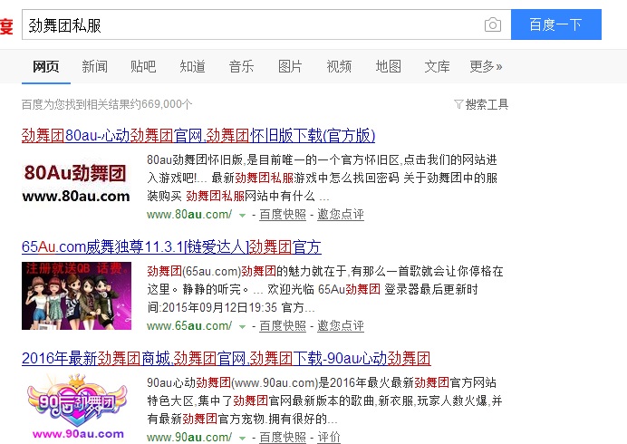Select the 网页 tab
Viewport: 627px width, 444px height.
pyautogui.click(x=46, y=66)
